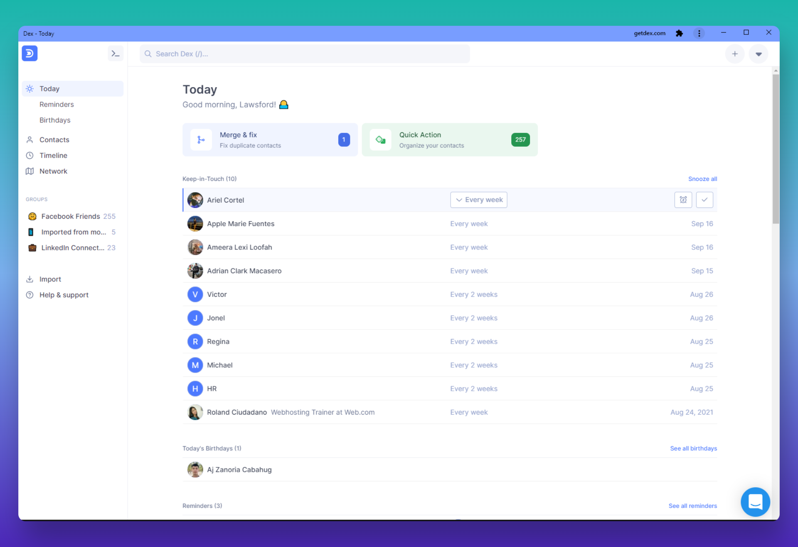The width and height of the screenshot is (798, 547).
Task: Click the vertical scrollbar thumb
Action: (776, 149)
